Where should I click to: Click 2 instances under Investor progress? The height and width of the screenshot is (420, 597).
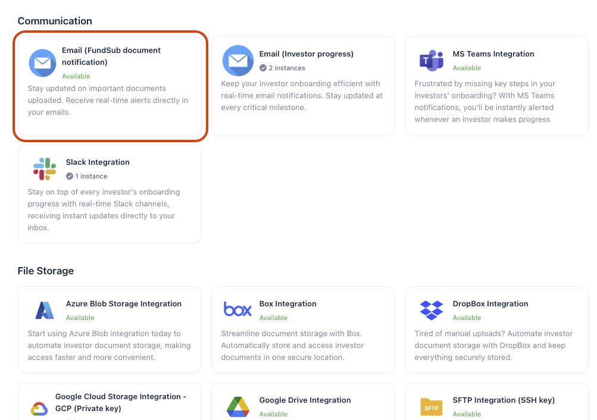pos(287,68)
